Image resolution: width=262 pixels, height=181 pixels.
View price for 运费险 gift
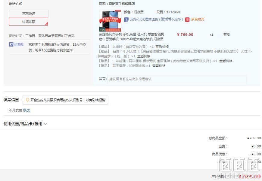click(162, 47)
